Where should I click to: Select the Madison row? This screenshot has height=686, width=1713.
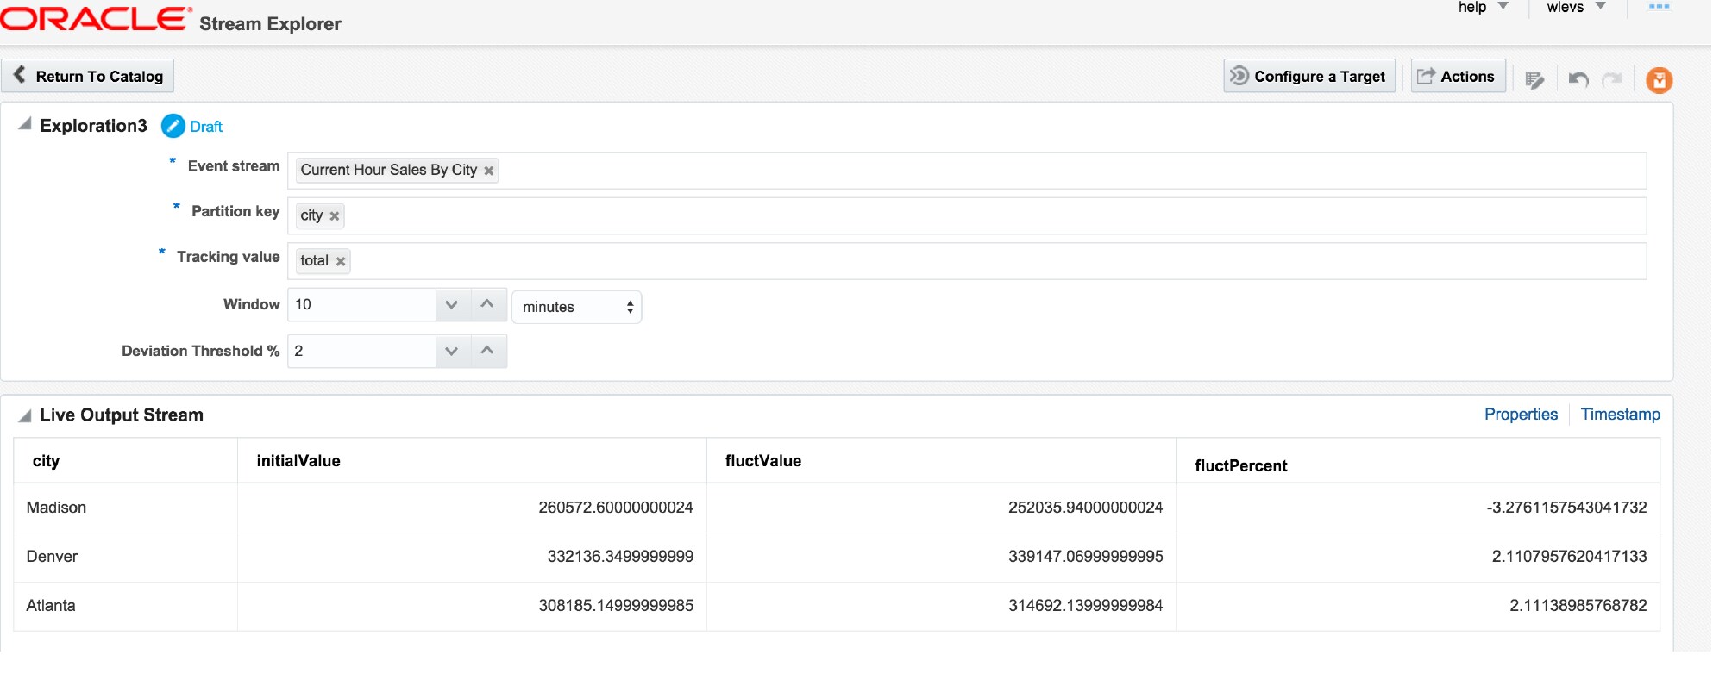click(x=837, y=508)
